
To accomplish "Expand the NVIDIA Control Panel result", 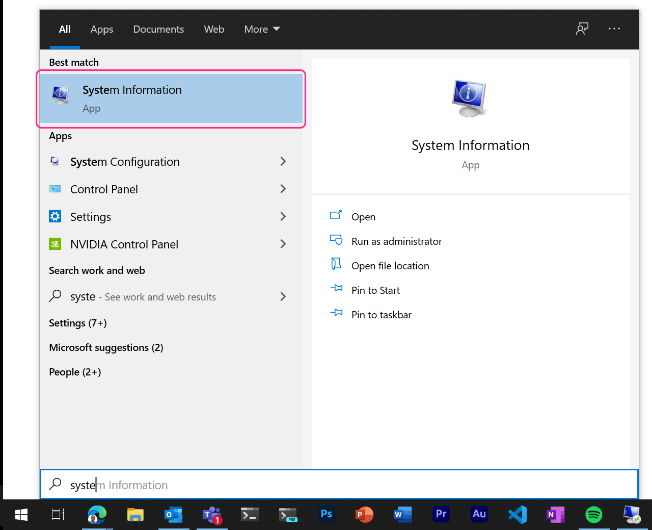I will click(x=283, y=244).
